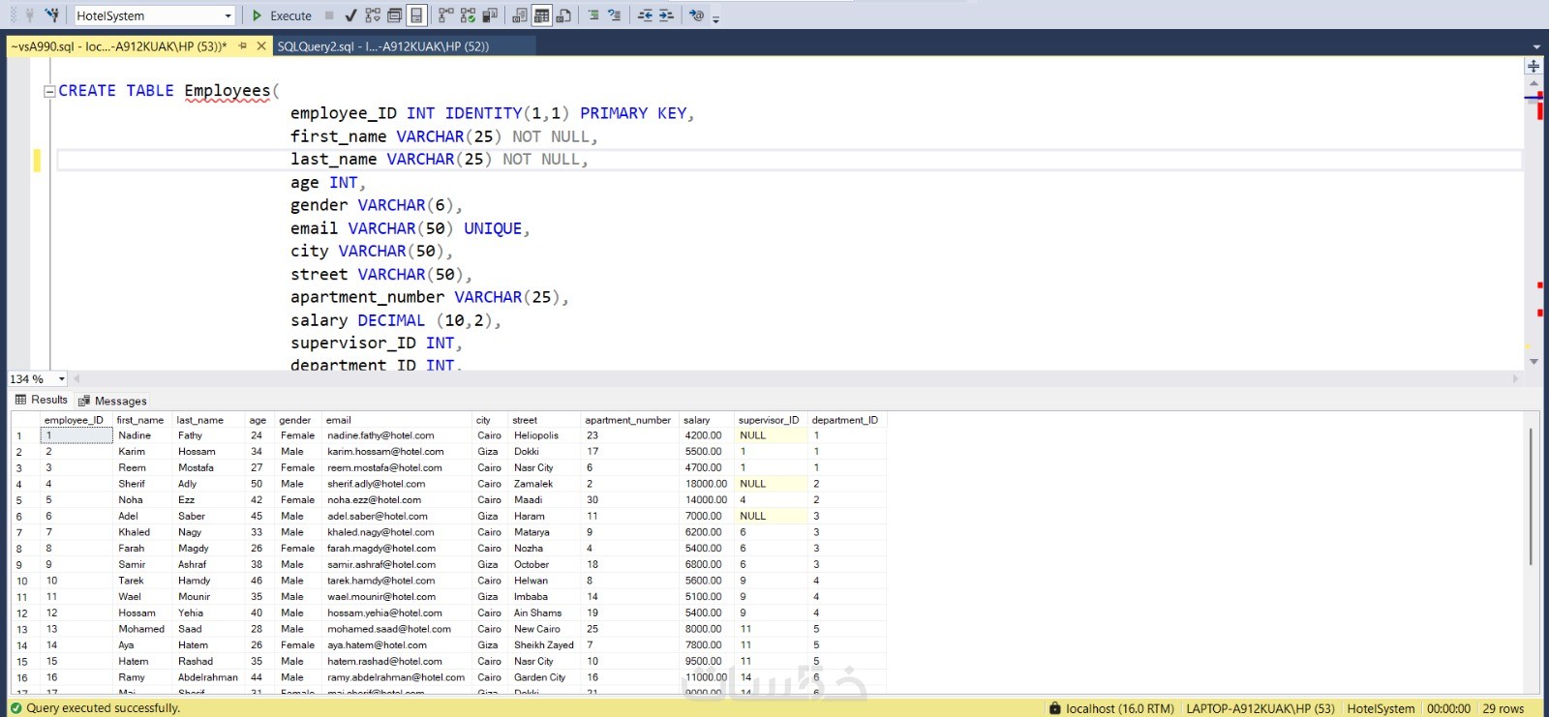
Task: Open the HotelSystem database dropdown
Action: [x=228, y=15]
